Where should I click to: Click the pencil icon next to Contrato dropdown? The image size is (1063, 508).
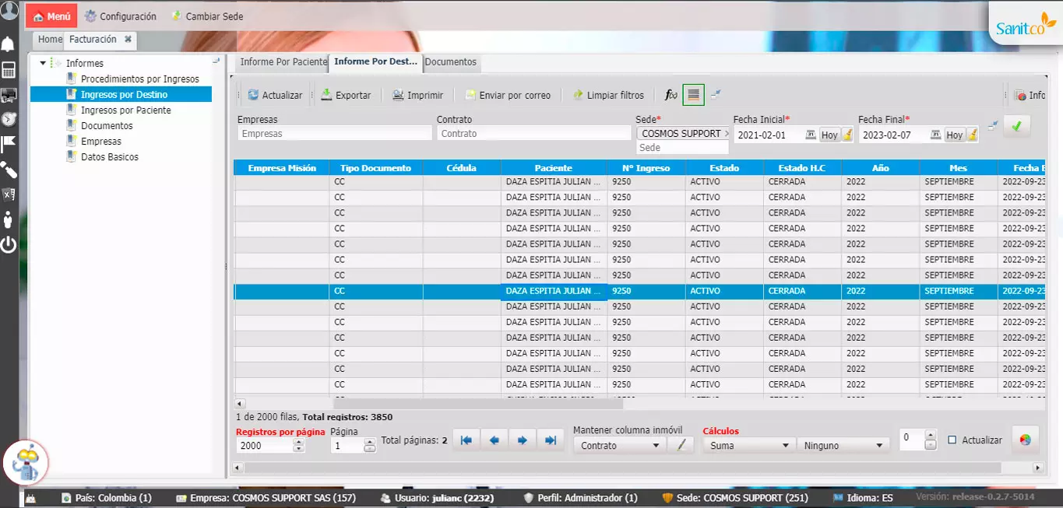pos(681,445)
